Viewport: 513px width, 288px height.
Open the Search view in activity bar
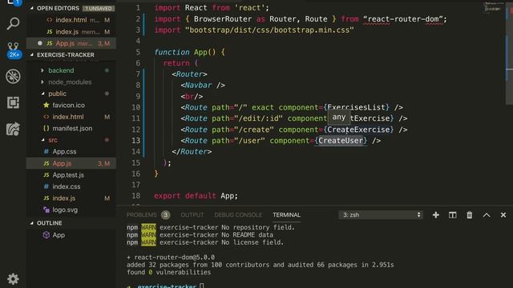click(x=13, y=24)
